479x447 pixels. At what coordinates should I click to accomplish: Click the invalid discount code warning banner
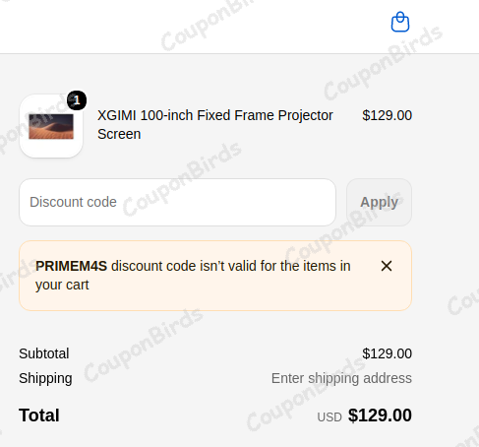pos(215,276)
